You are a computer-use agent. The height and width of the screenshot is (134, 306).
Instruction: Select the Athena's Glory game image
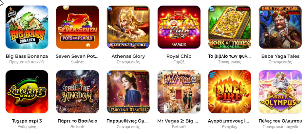(128, 27)
